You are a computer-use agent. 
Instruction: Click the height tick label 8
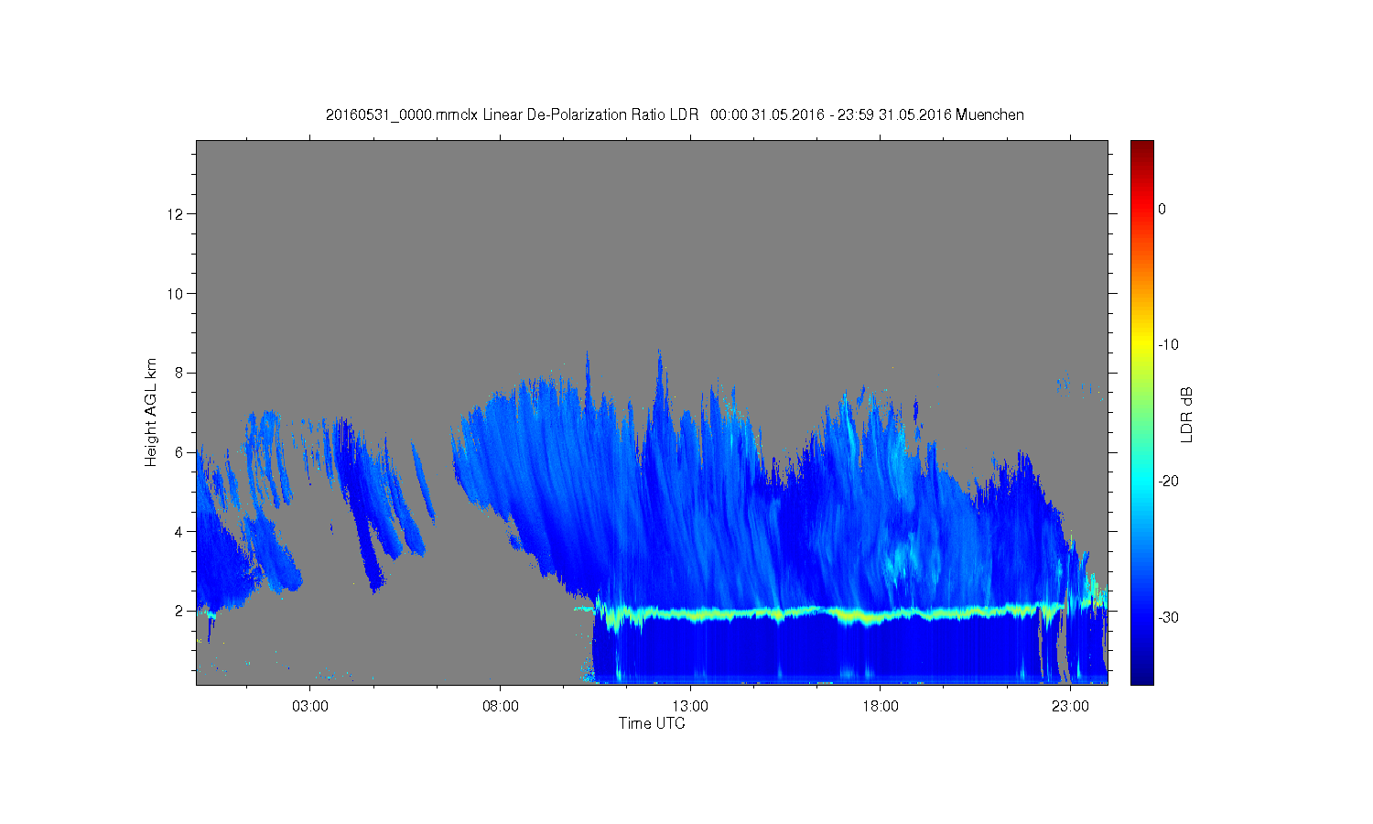coord(179,373)
